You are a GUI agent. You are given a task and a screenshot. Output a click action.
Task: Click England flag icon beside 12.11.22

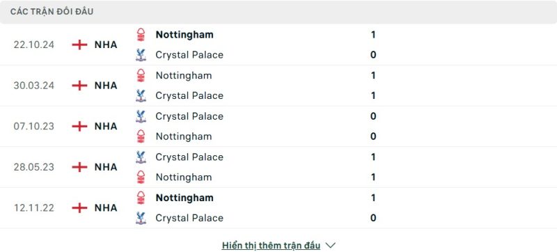(x=79, y=208)
